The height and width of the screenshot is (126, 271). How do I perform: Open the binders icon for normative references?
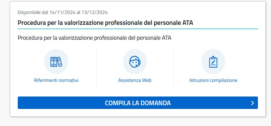click(x=56, y=62)
